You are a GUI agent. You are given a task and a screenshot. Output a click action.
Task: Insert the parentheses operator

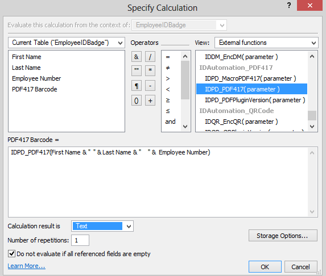click(137, 101)
